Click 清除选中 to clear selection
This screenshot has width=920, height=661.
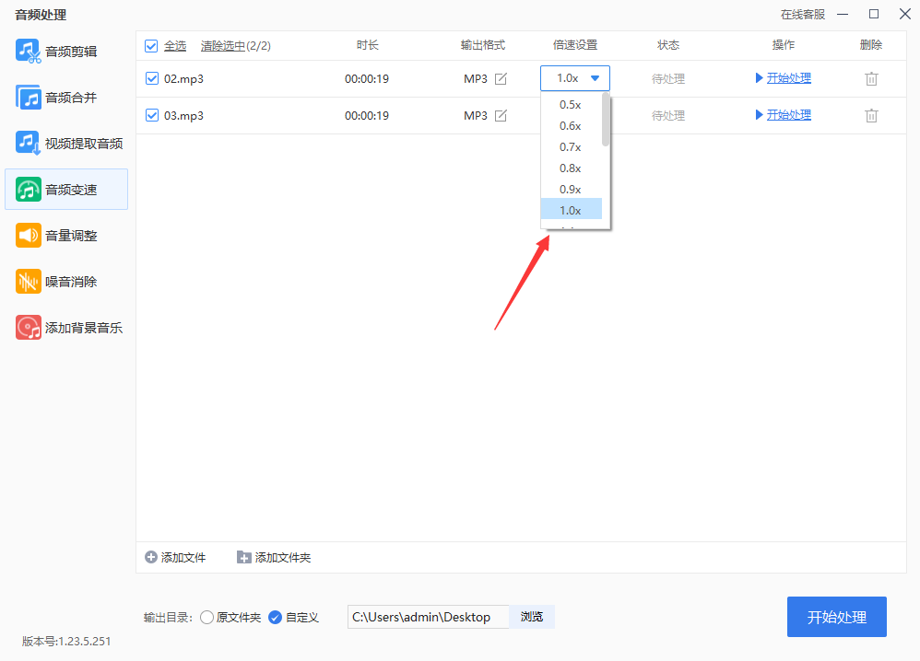point(223,46)
